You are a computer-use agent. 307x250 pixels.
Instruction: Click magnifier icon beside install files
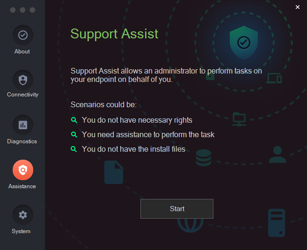(x=74, y=149)
